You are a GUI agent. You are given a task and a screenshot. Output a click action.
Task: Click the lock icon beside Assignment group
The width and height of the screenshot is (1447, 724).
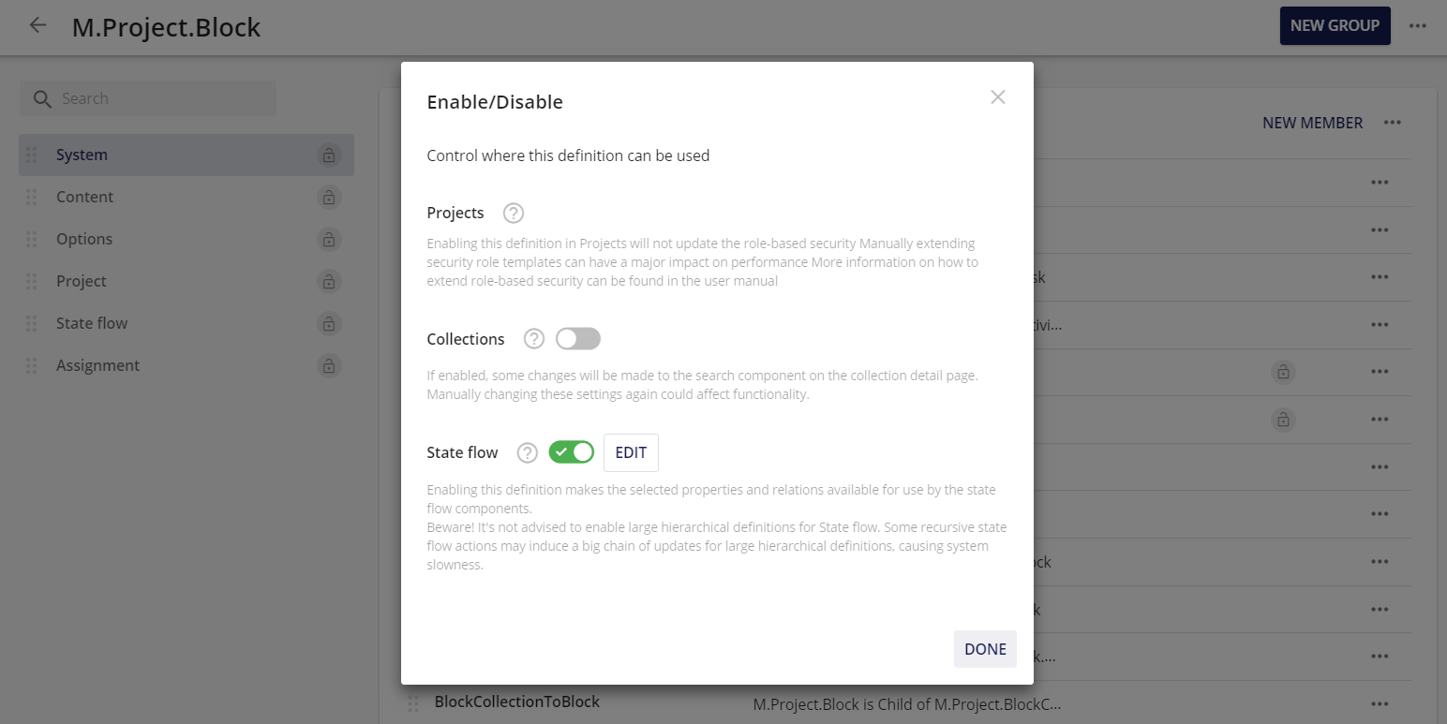329,365
